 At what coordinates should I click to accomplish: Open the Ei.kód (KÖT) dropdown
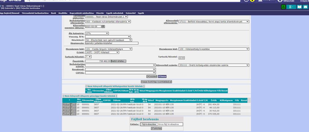(x=102, y=52)
